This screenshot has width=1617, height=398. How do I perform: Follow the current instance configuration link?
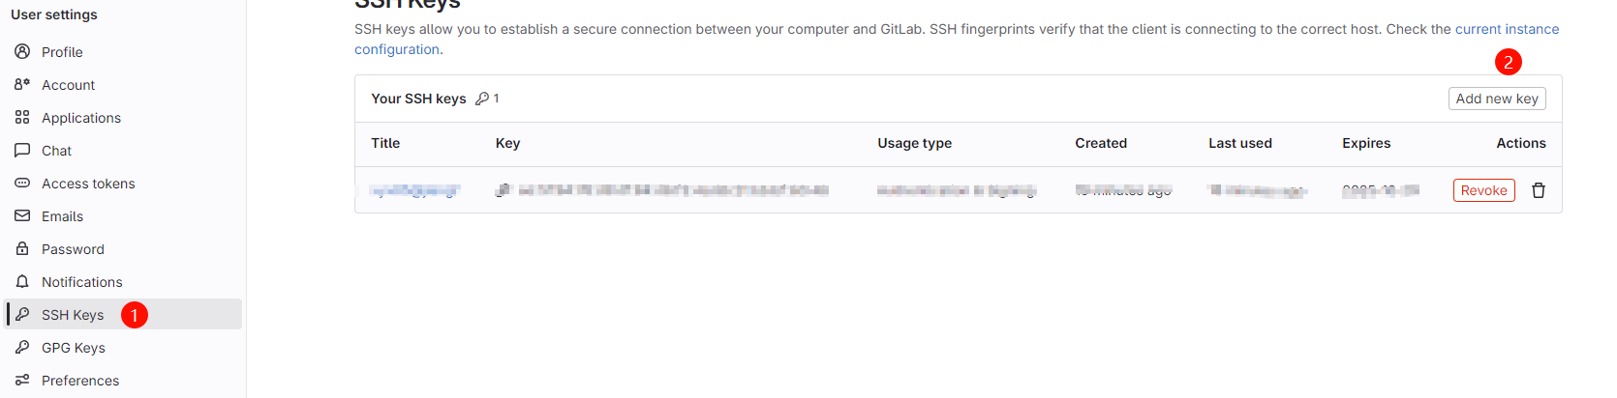pyautogui.click(x=1507, y=29)
